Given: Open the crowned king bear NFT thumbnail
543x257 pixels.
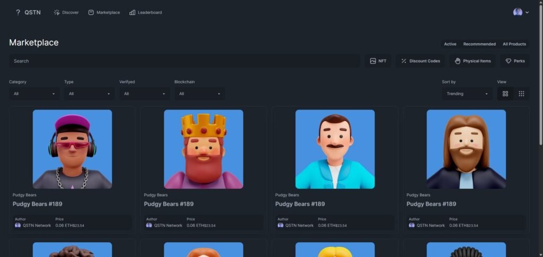Looking at the screenshot, I should tap(204, 149).
